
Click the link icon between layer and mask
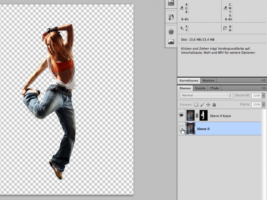pos(197,115)
